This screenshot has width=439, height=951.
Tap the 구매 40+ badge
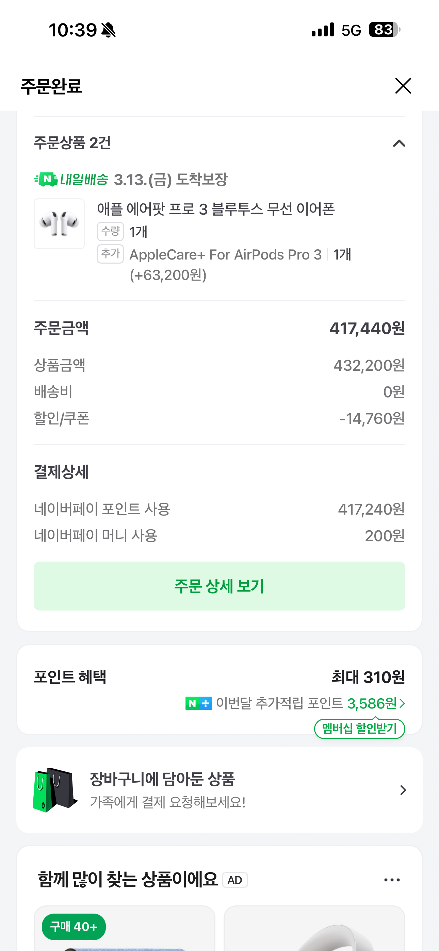[74, 927]
